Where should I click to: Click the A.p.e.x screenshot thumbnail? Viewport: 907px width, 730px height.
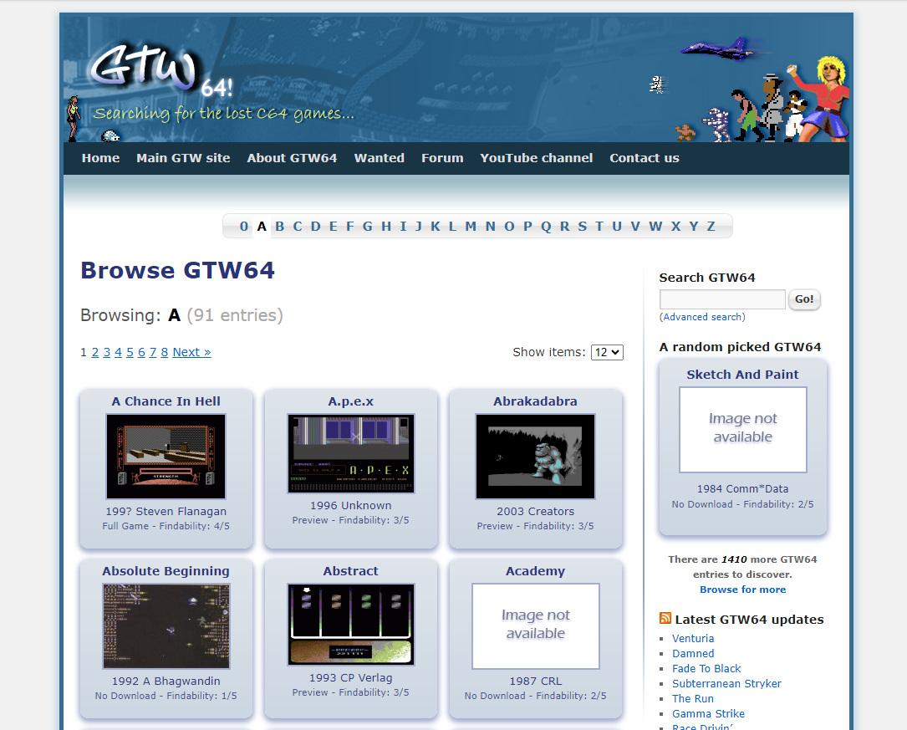(350, 453)
